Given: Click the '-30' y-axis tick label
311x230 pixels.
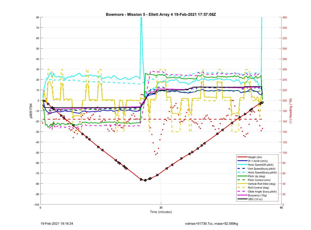Looking at the screenshot, I should point(37,132).
